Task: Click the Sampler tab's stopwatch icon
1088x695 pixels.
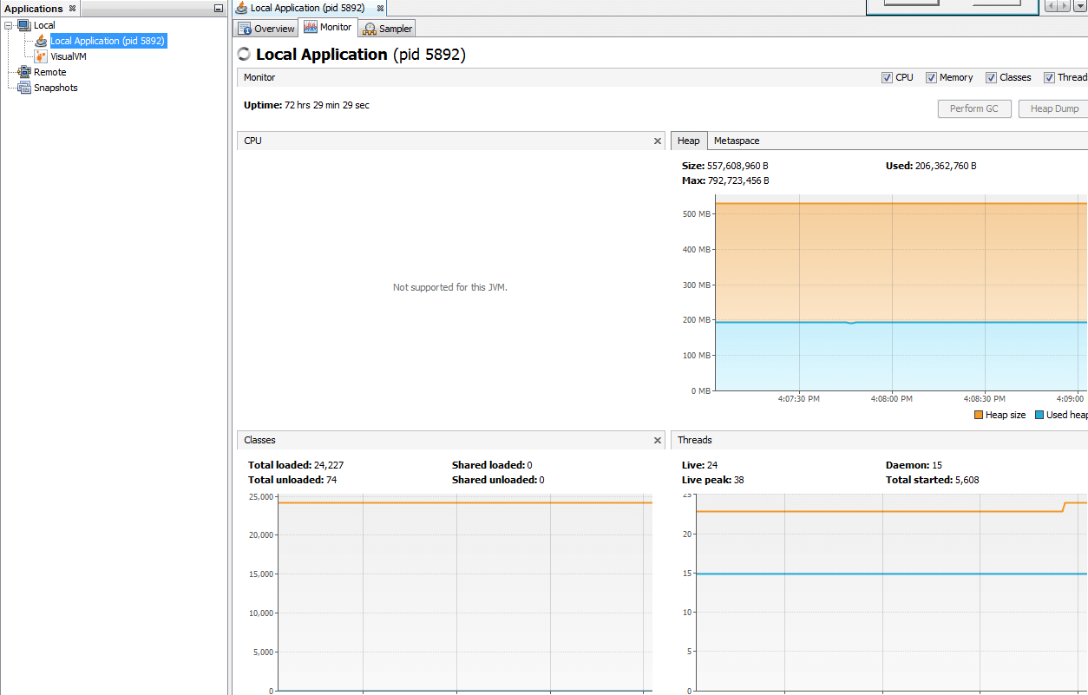Action: click(x=370, y=29)
